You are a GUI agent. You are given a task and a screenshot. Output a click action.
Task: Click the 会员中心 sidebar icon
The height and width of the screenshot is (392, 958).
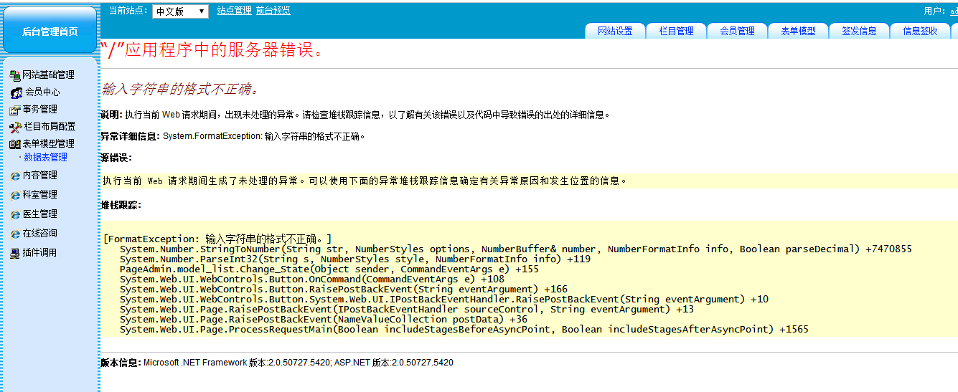[x=16, y=92]
